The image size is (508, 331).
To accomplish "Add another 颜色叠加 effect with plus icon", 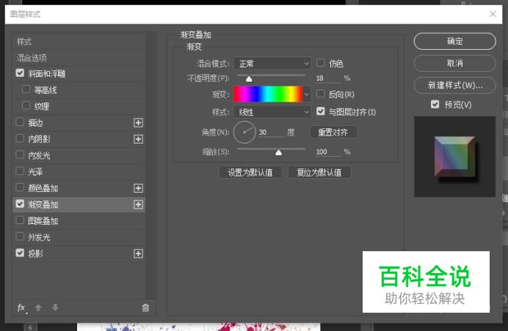I will 138,188.
